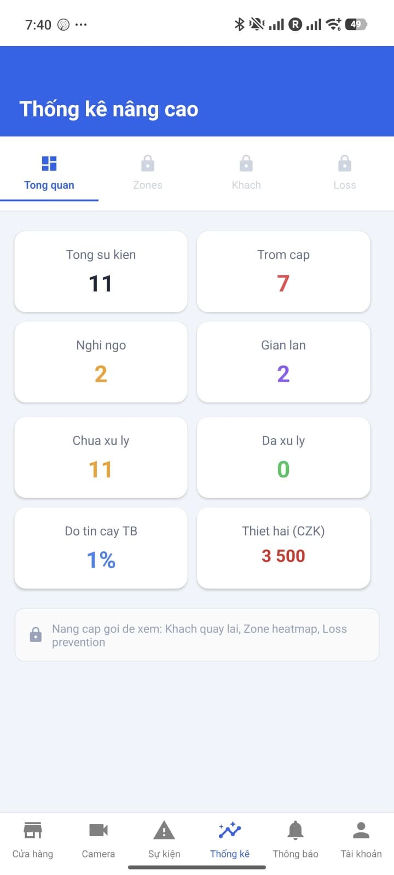
Task: Open Sự kiện warning triangle icon
Action: [164, 831]
